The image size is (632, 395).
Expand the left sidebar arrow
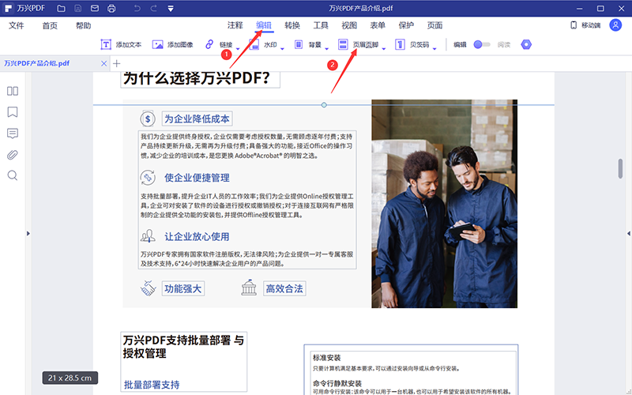tap(28, 233)
